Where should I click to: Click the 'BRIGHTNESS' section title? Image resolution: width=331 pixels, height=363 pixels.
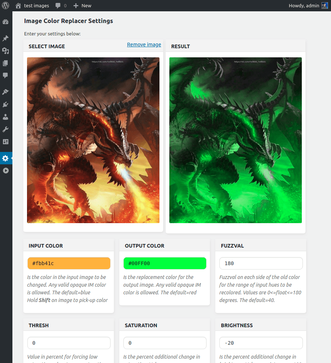[x=236, y=325]
